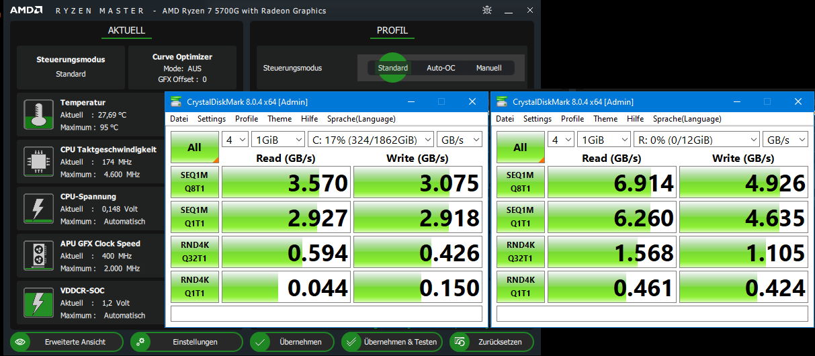Click Aktuell 27,69 °C temperature reading
Image resolution: width=815 pixels, height=356 pixels.
tap(93, 115)
